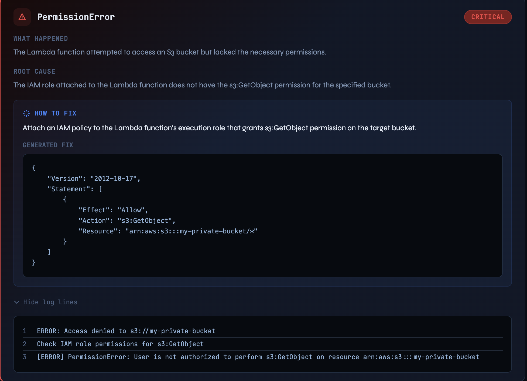Select log line 2 Check IAM role
This screenshot has width=527, height=381.
tap(120, 344)
